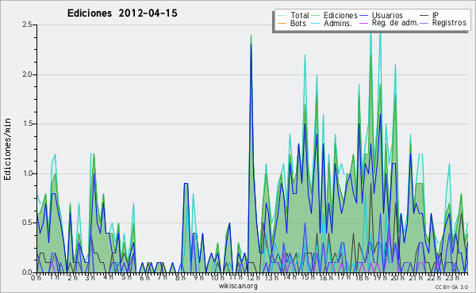Click the "Ediciones/min" y-axis label
The width and height of the screenshot is (476, 293).
(7, 149)
